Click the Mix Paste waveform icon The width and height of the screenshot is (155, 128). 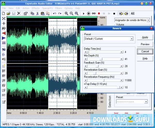tap(48, 13)
